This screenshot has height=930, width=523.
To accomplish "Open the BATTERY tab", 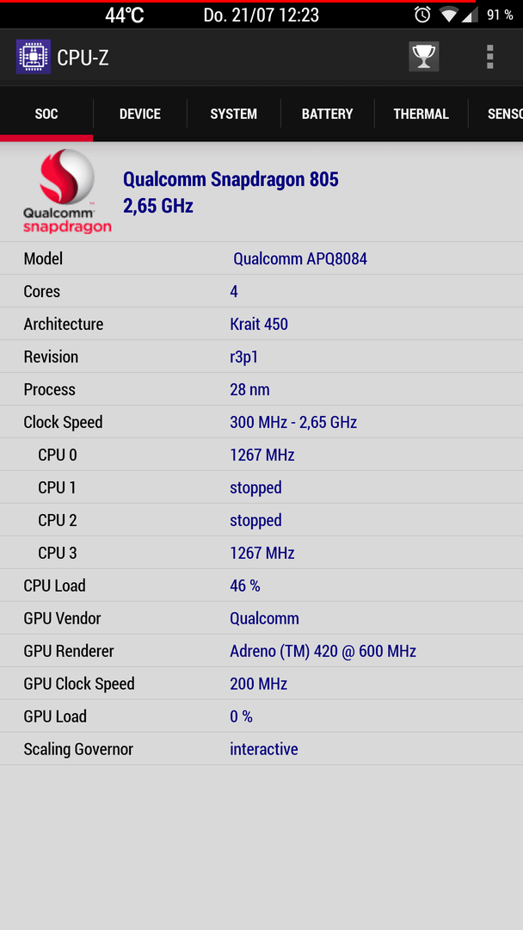I will click(327, 114).
